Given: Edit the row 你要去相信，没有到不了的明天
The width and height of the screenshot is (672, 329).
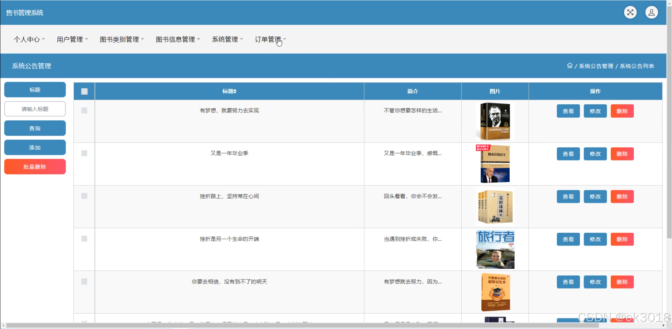Looking at the screenshot, I should pos(595,282).
